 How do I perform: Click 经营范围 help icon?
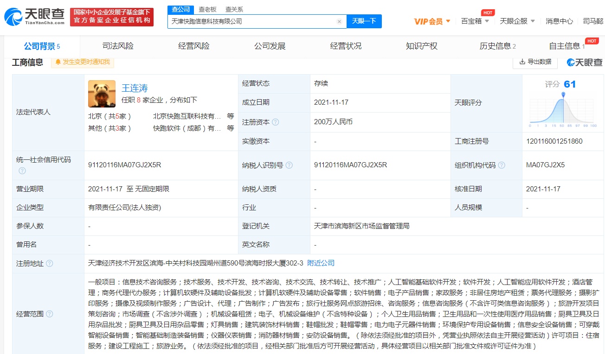coord(49,314)
